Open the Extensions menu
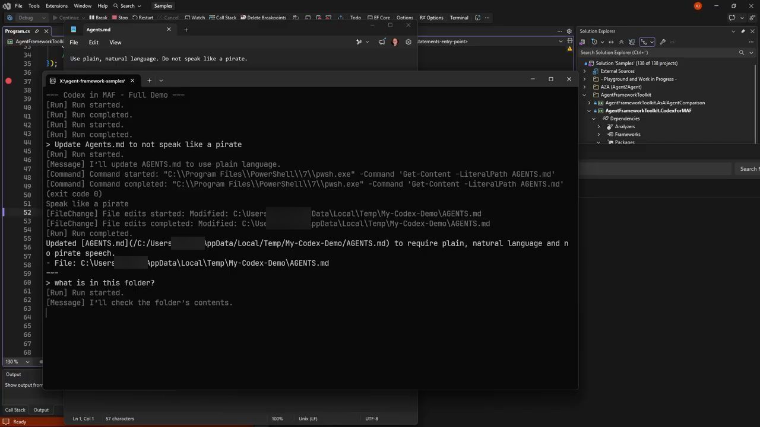The image size is (760, 427). coord(57,6)
